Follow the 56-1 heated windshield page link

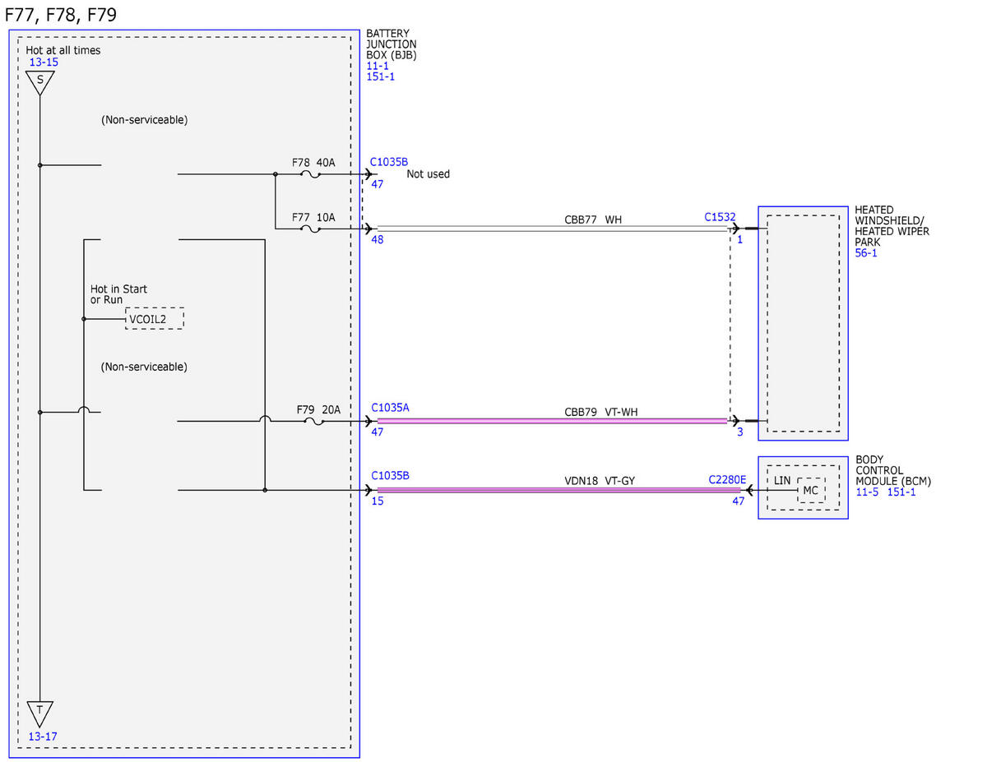[x=866, y=253]
